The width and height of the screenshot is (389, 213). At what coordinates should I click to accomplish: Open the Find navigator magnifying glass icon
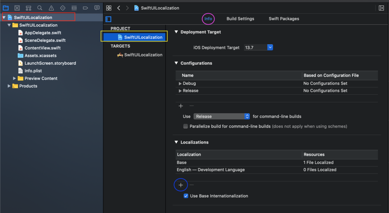[40, 8]
